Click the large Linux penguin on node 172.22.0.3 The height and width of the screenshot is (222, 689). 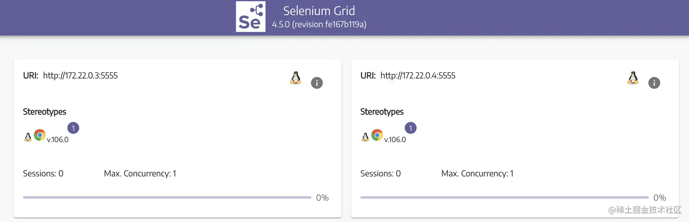296,78
